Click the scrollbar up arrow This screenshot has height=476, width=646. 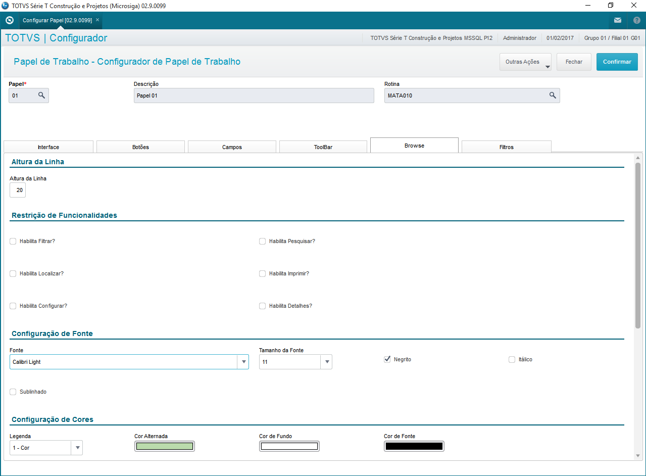[x=638, y=158]
